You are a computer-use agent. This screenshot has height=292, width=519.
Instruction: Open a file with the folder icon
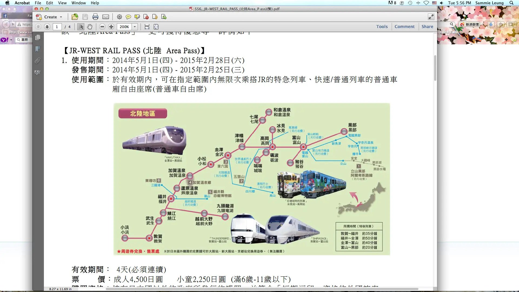tap(75, 17)
